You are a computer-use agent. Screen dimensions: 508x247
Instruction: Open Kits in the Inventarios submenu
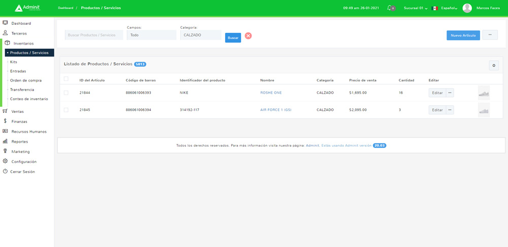(x=14, y=62)
